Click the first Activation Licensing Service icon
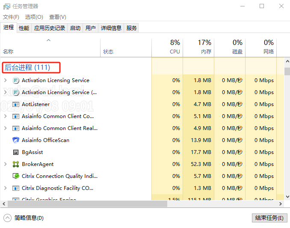The image size is (290, 228). pos(16,80)
